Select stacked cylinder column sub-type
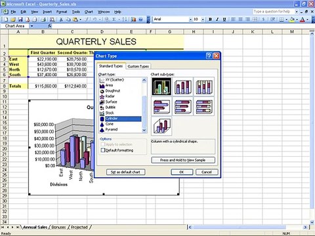 183,87
